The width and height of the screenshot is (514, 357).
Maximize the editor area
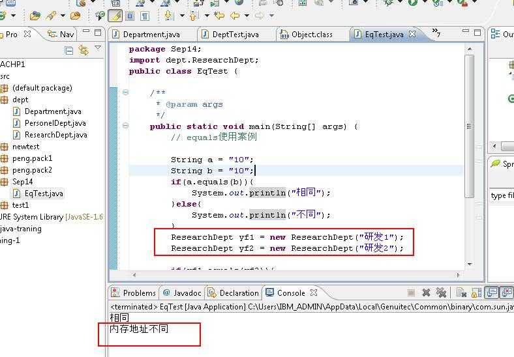[477, 32]
